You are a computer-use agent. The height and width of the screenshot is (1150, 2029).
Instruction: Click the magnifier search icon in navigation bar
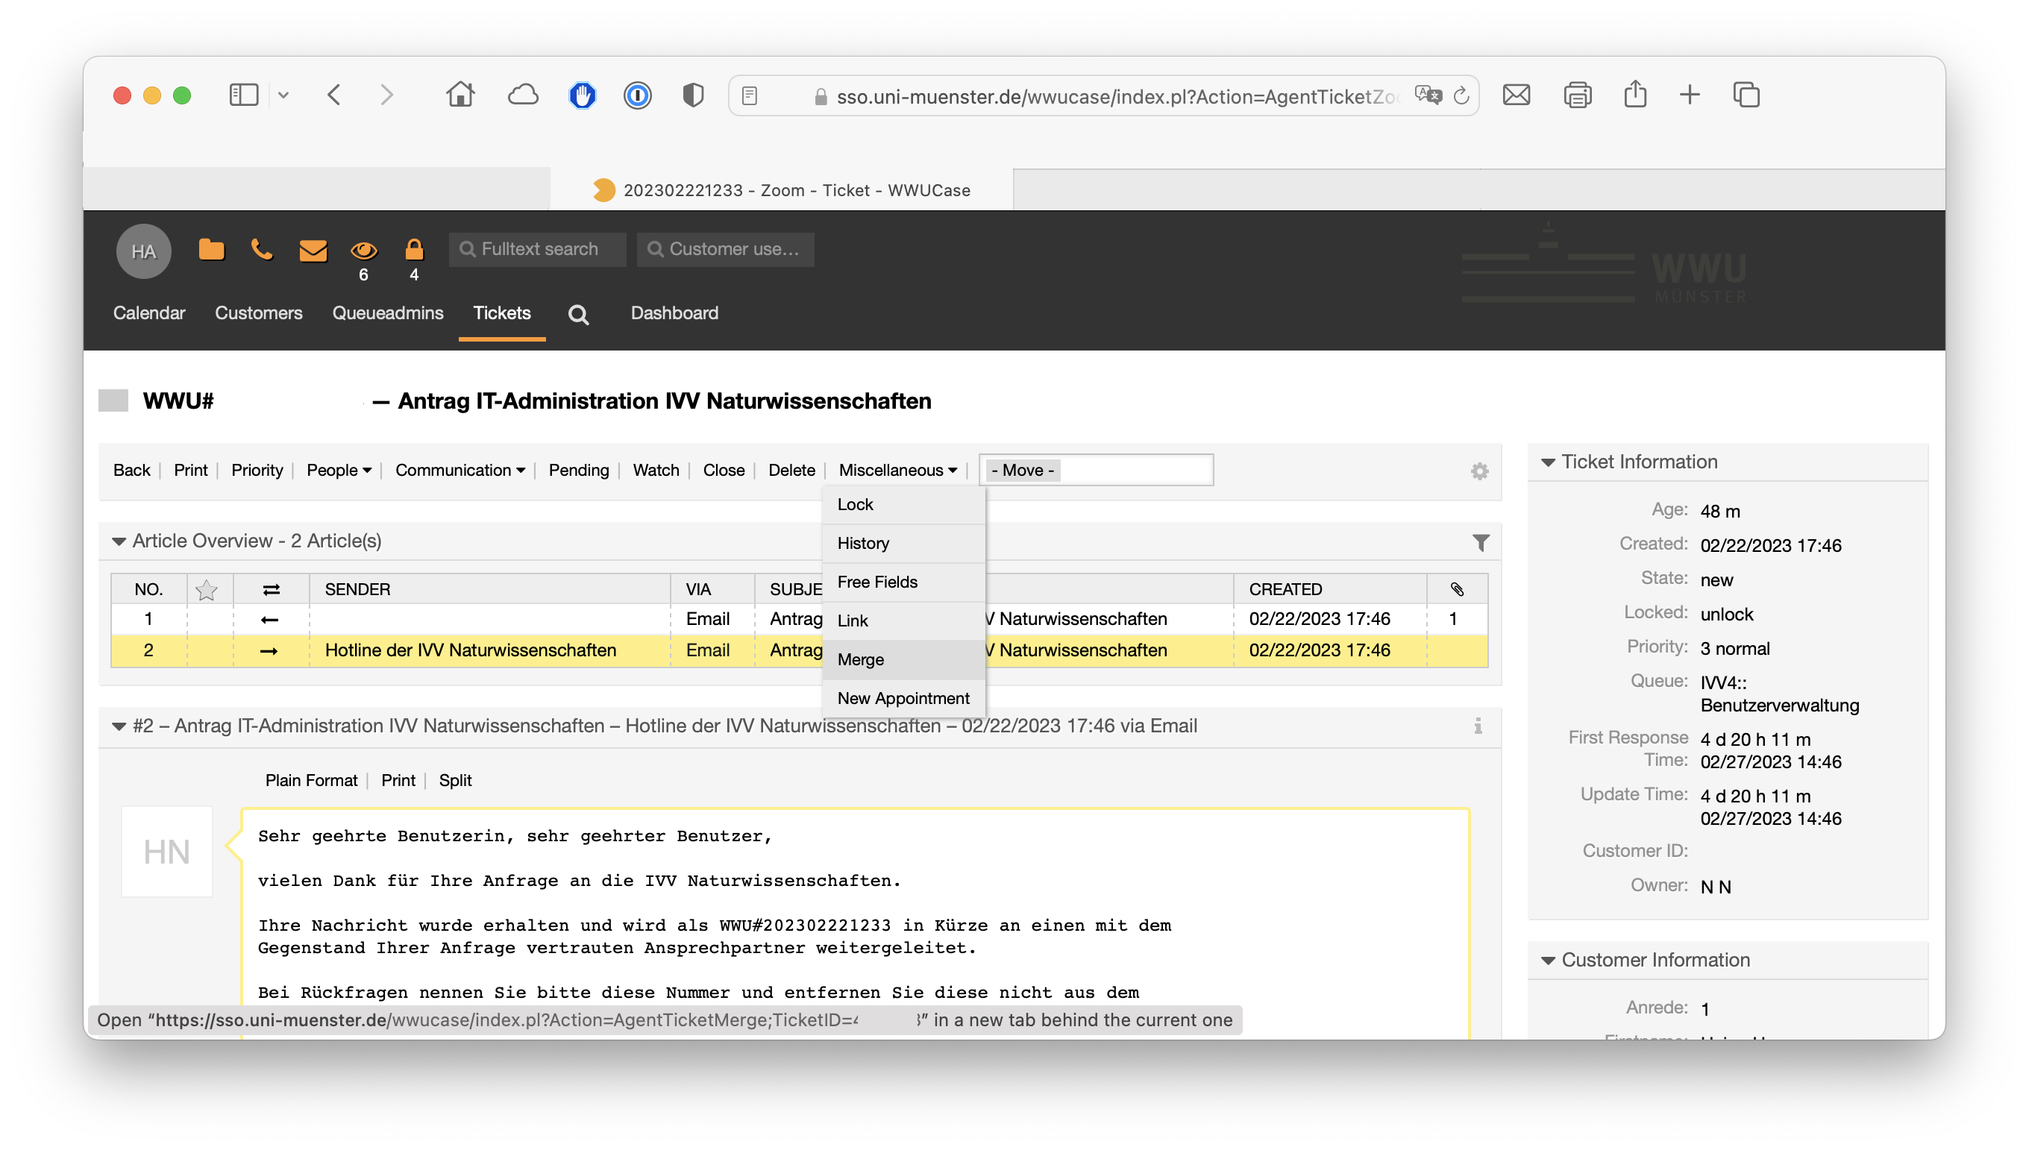pyautogui.click(x=578, y=315)
